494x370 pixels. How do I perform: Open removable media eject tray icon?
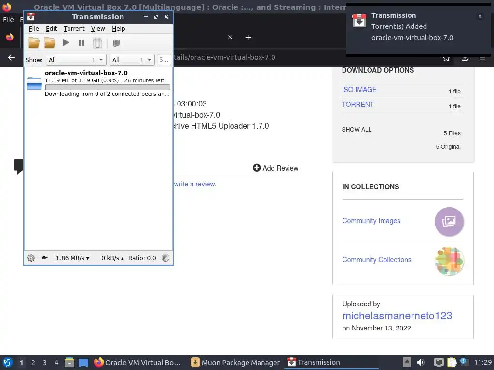pos(407,362)
